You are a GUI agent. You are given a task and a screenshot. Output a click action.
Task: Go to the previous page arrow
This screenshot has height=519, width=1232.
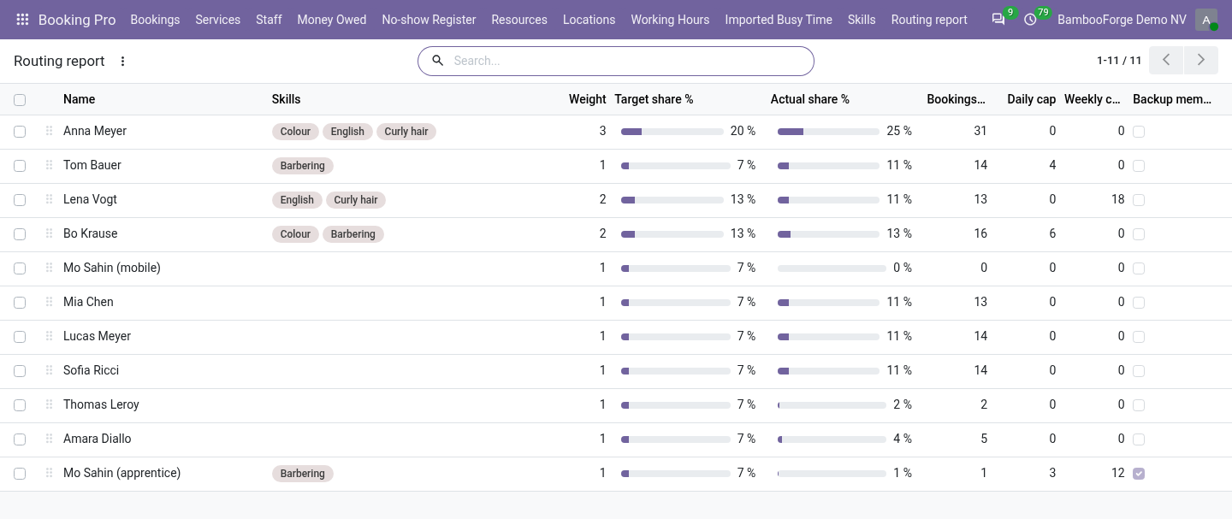click(x=1166, y=60)
